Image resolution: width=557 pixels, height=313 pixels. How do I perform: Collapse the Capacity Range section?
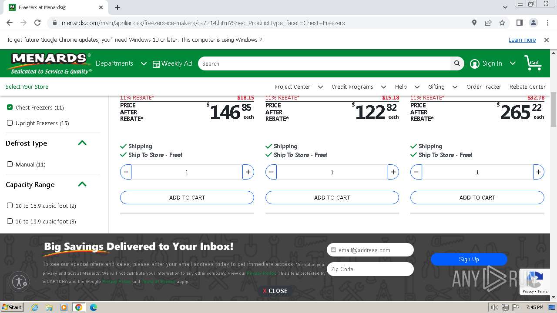point(82,184)
